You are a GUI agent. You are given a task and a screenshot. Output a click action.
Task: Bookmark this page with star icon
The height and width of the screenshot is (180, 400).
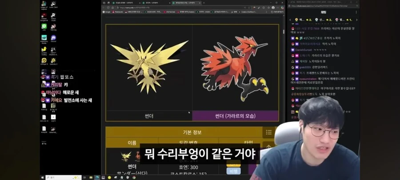click(x=249, y=8)
